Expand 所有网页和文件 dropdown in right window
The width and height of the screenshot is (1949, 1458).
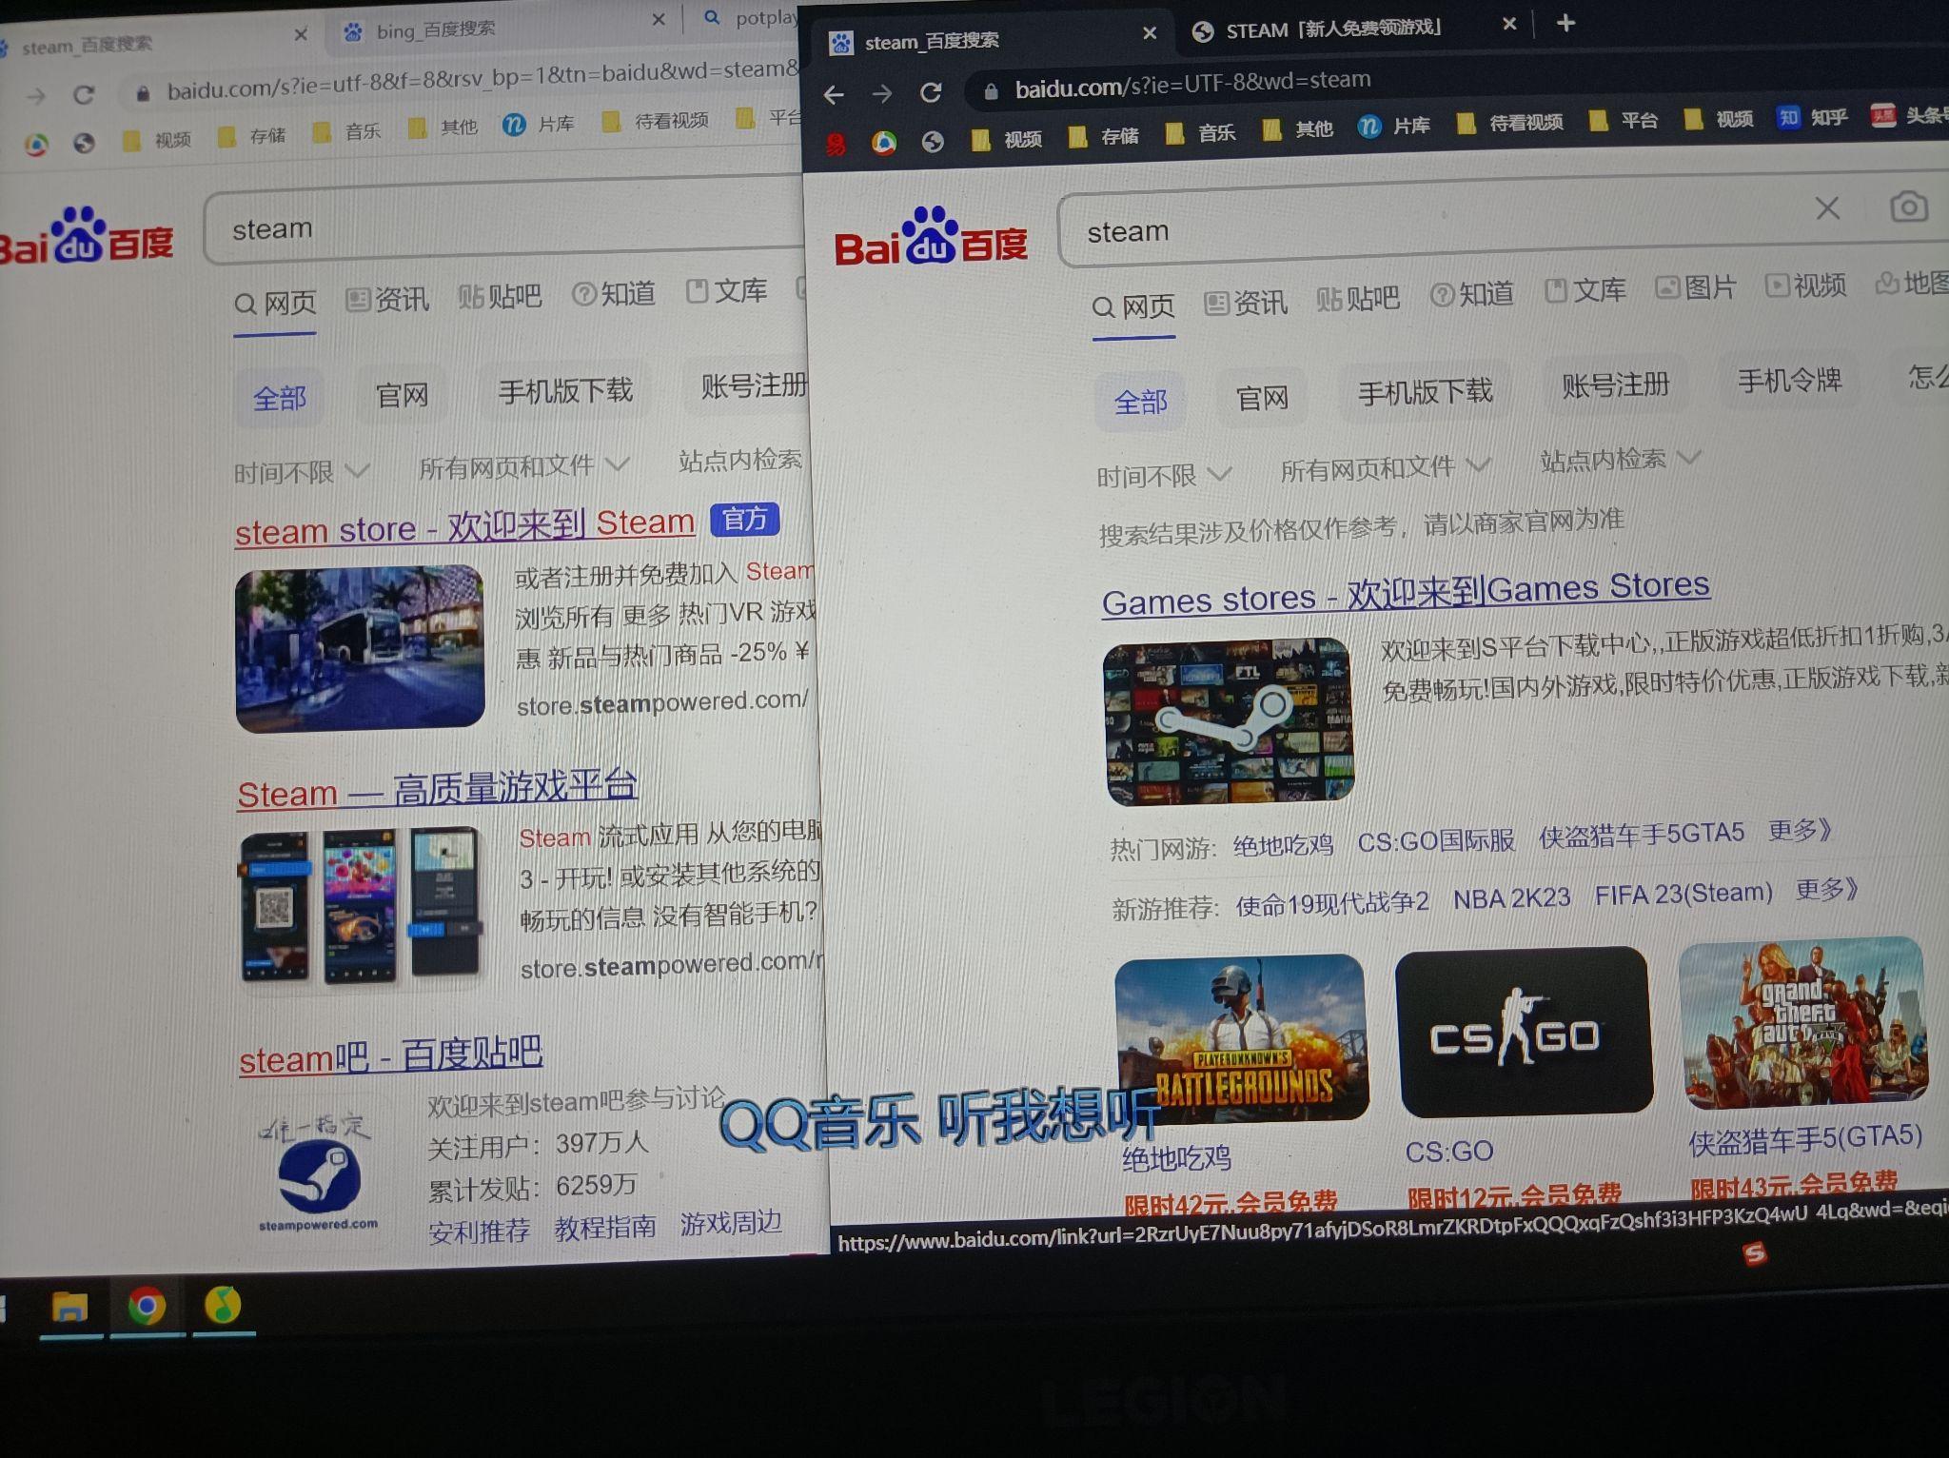coord(1385,467)
